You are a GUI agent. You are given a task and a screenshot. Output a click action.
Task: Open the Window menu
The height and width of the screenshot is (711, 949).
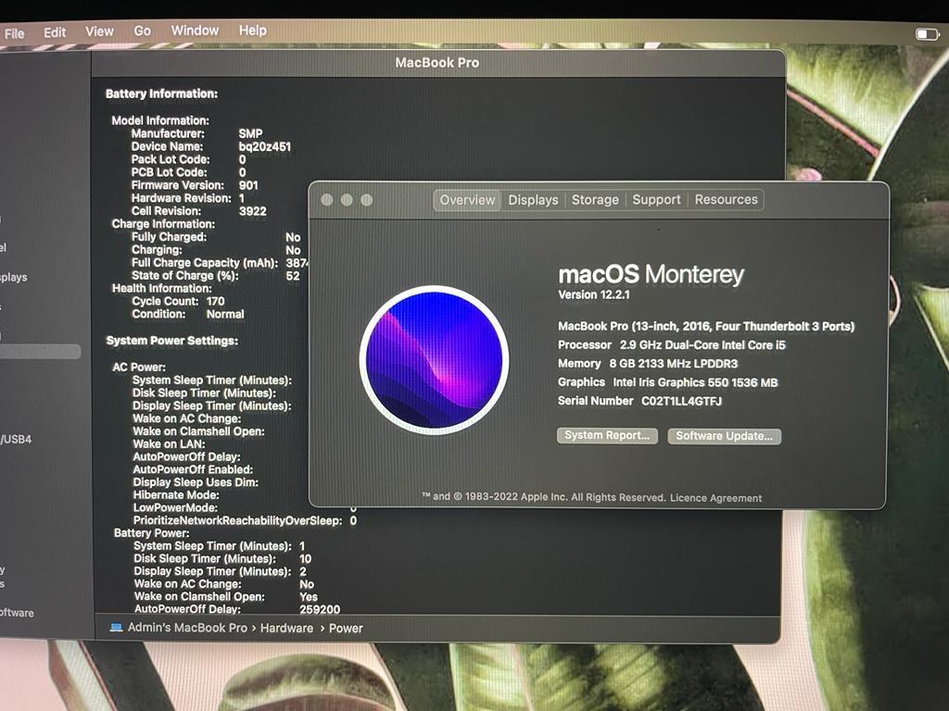195,31
